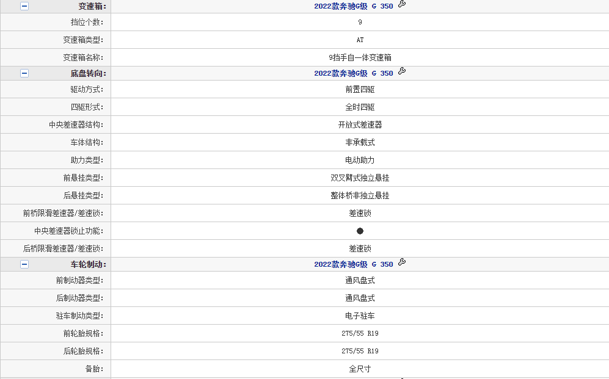The width and height of the screenshot is (609, 379).
Task: Click the 驻车制动类型 label
Action: click(79, 316)
